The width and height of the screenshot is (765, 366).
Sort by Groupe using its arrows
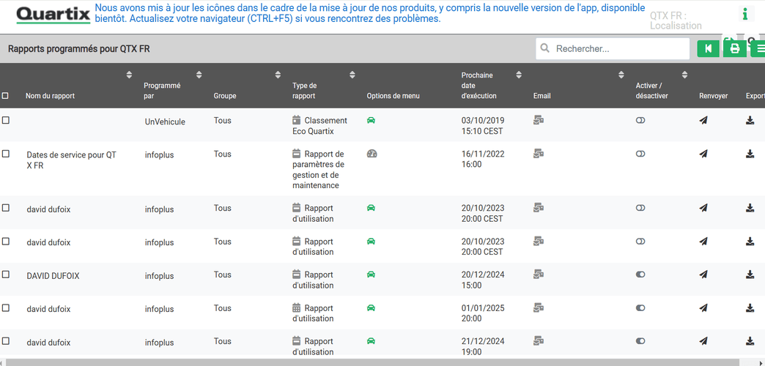[x=278, y=75]
